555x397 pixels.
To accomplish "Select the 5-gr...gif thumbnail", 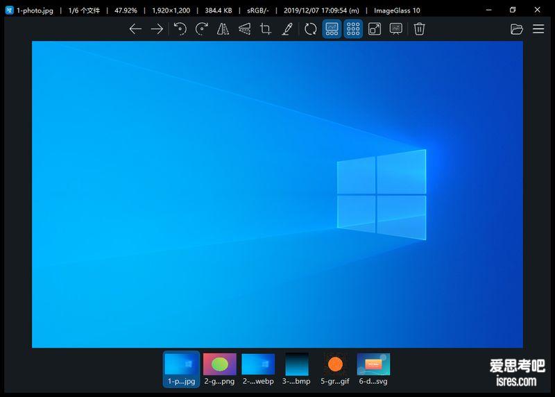I will point(335,369).
